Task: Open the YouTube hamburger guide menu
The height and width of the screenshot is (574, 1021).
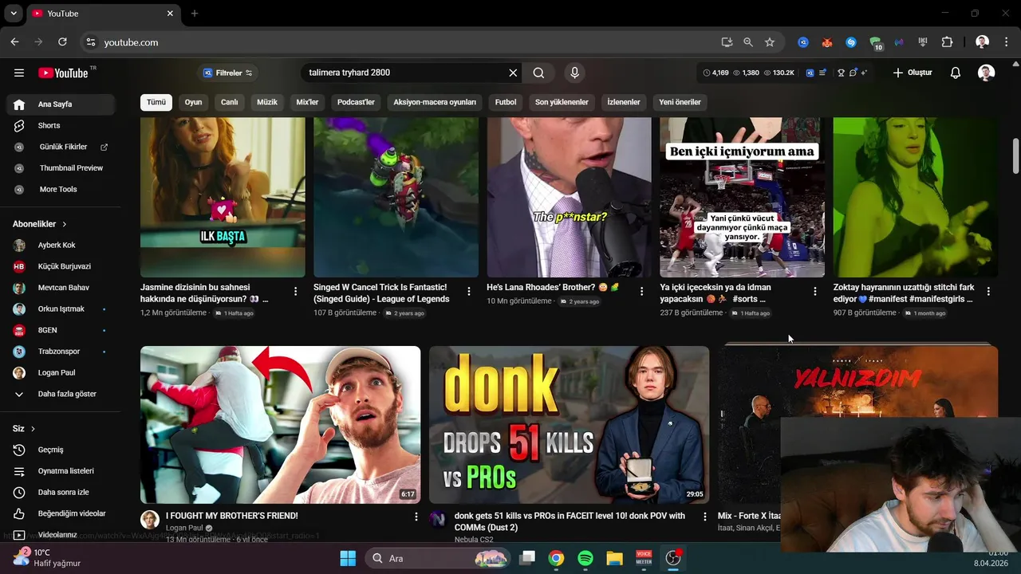Action: click(x=19, y=73)
